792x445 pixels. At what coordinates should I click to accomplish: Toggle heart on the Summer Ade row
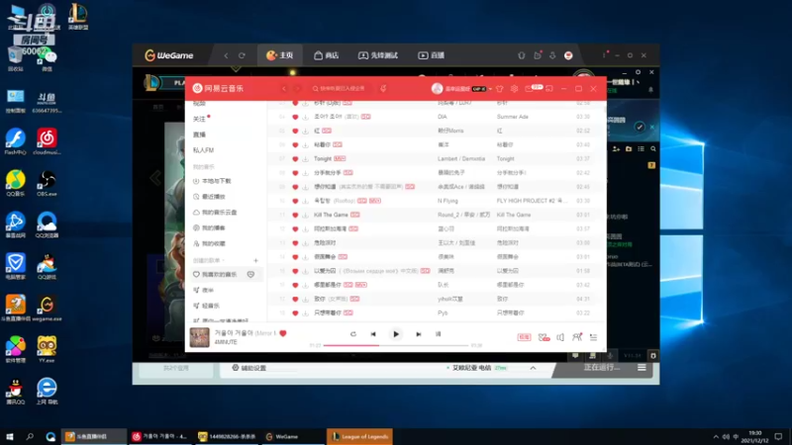(295, 117)
